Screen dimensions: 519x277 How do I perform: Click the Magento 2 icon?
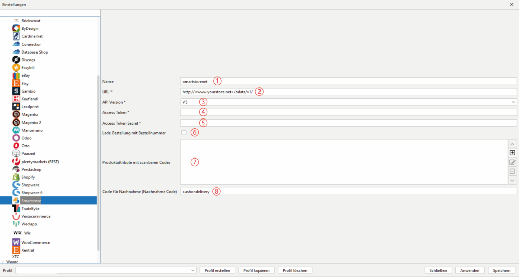click(16, 122)
